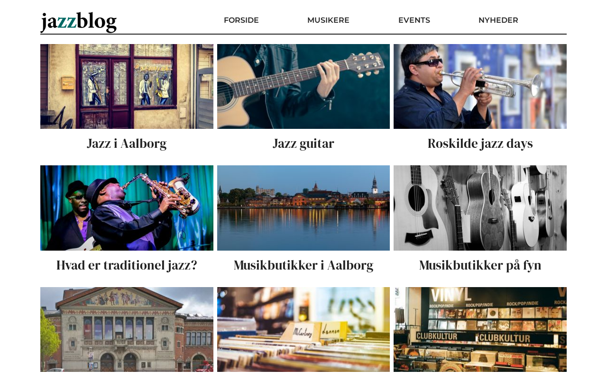Image resolution: width=607 pixels, height=379 pixels.
Task: Select the acoustic guitar player image
Action: (x=303, y=86)
